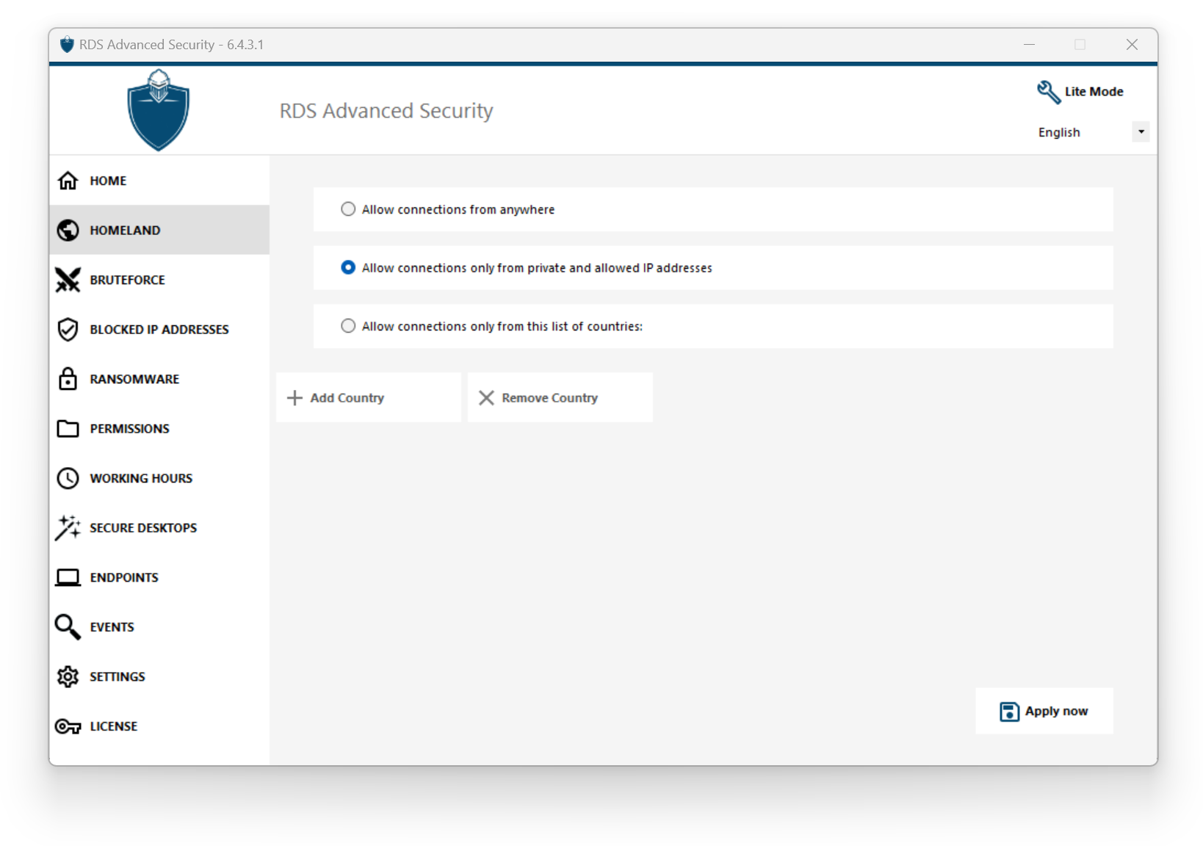
Task: Click the Apply now button
Action: coord(1044,711)
